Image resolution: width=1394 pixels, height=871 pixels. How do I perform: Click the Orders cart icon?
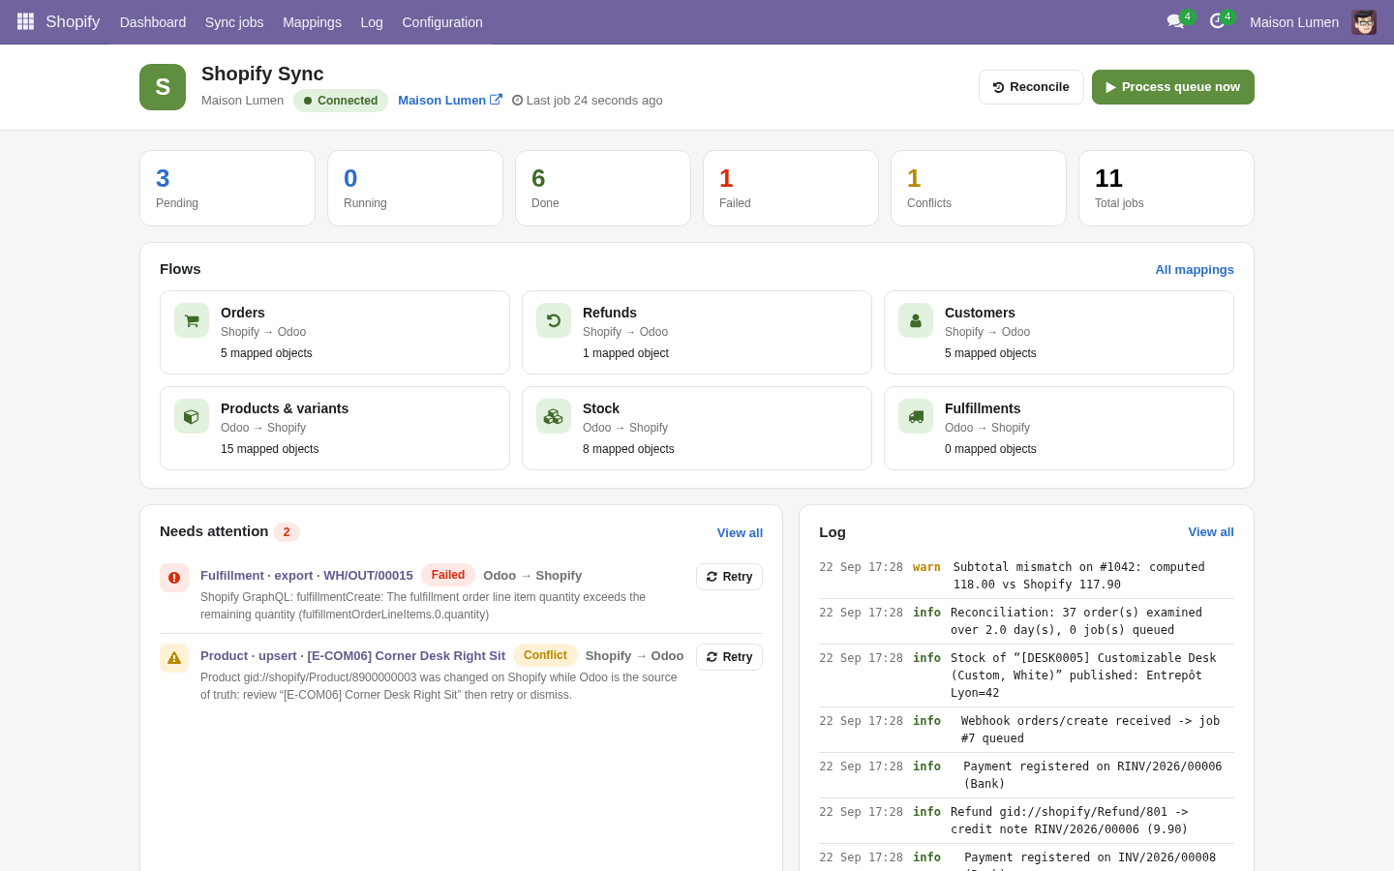pyautogui.click(x=192, y=320)
